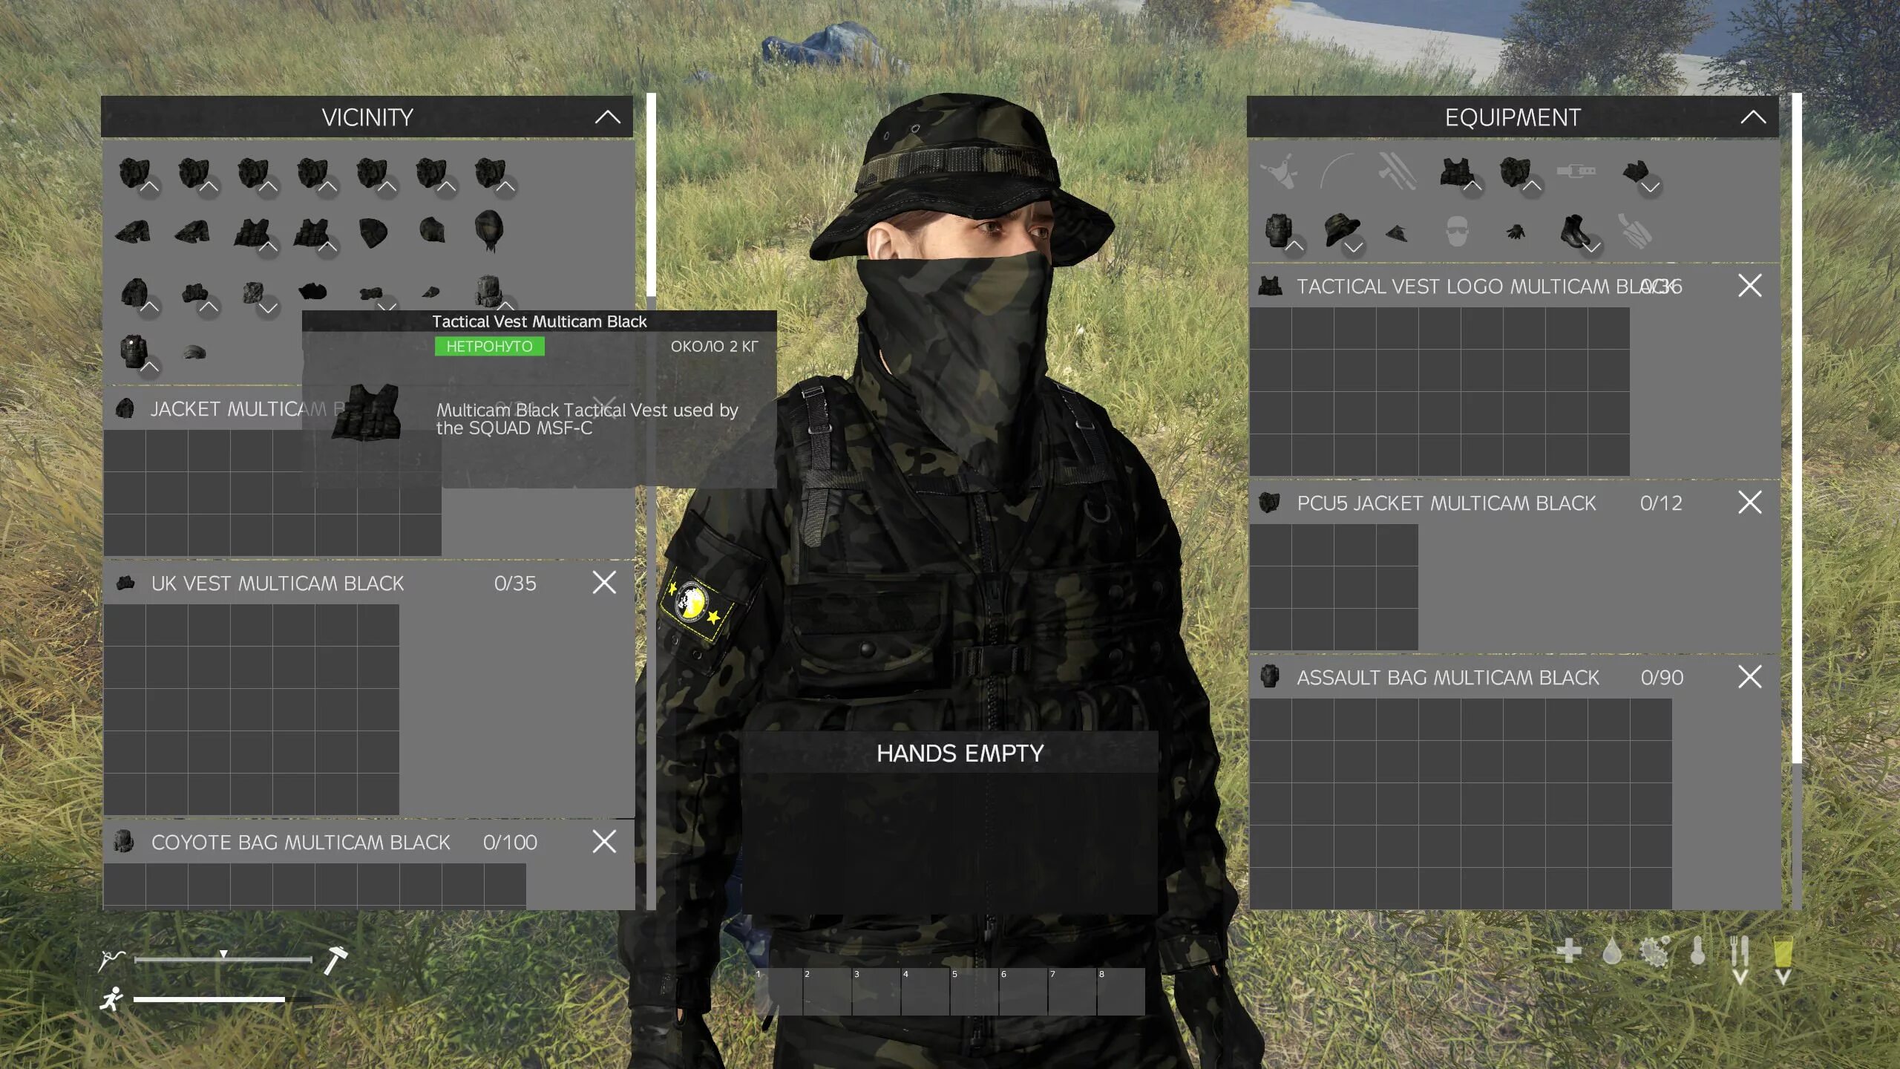This screenshot has height=1069, width=1900.
Task: Expand the boonie hat slot arrow
Action: pos(1354,247)
